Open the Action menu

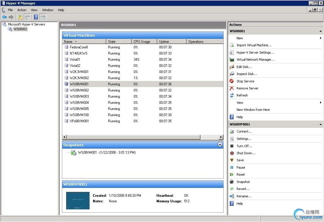22,10
